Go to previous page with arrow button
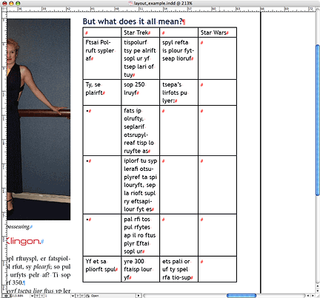 pyautogui.click(x=42, y=296)
